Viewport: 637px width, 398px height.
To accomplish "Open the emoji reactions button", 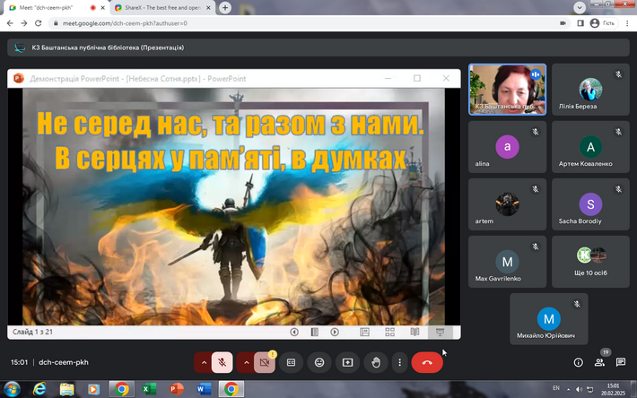I will coord(319,362).
